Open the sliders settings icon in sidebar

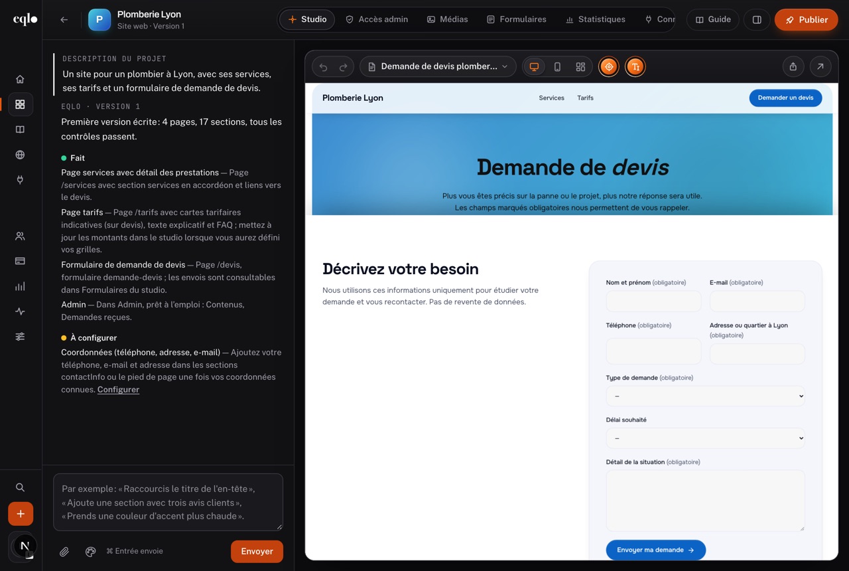[x=20, y=337]
